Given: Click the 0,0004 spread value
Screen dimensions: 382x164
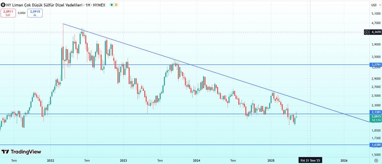Looking at the screenshot, I should pos(22,13).
